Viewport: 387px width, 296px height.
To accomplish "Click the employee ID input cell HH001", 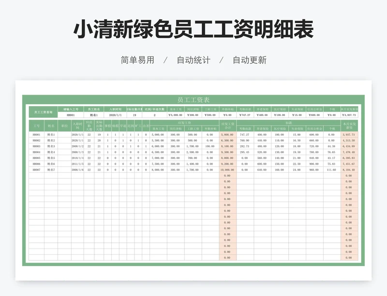I will click(71, 115).
